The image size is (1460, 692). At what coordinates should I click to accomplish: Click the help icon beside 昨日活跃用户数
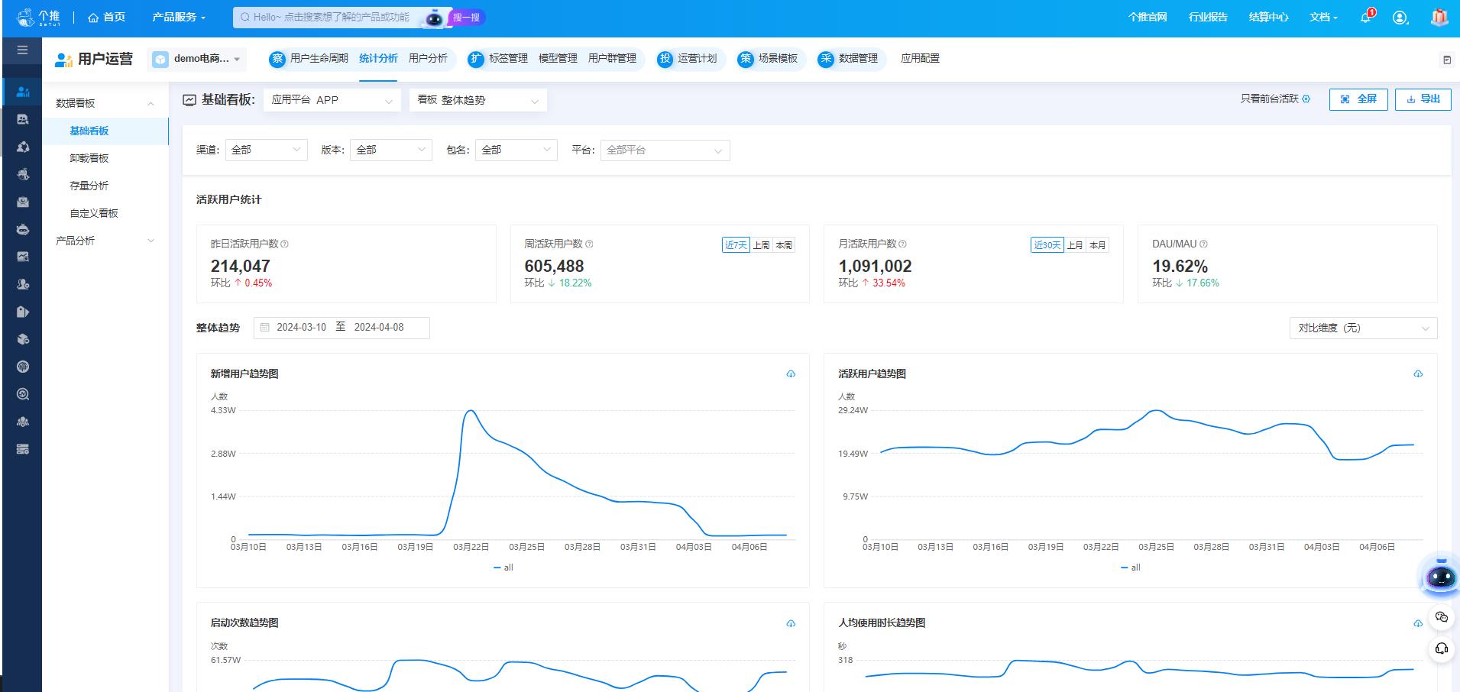(284, 244)
